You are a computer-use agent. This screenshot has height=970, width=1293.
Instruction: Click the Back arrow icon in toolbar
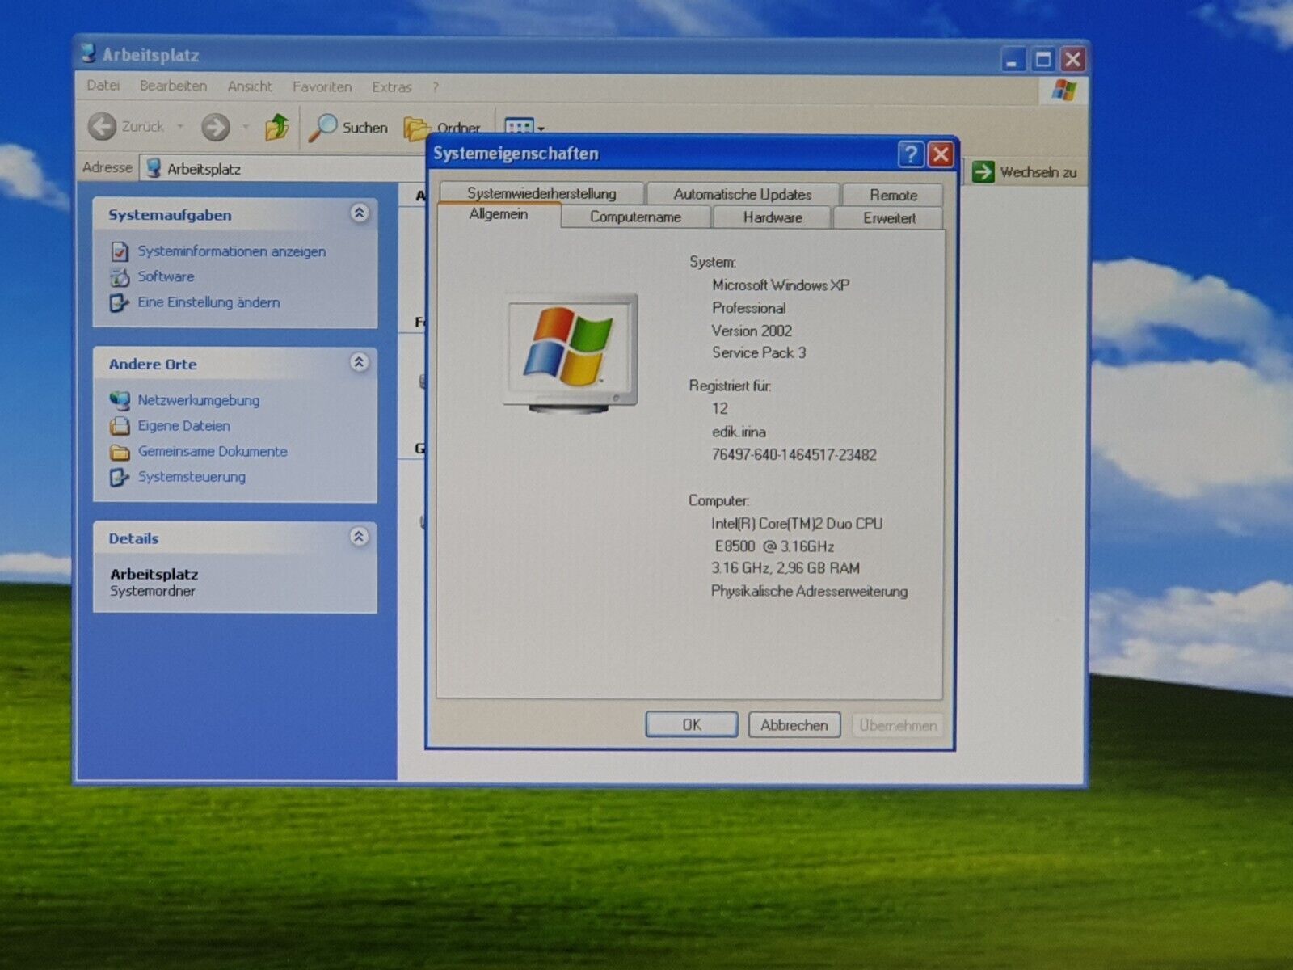pyautogui.click(x=103, y=127)
